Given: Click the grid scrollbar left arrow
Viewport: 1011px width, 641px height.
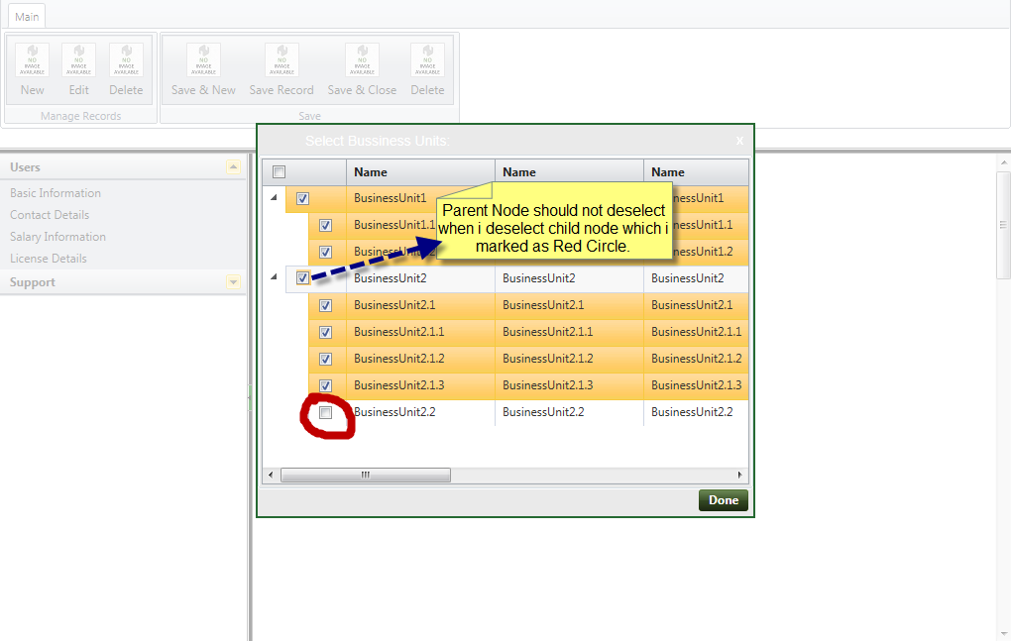Looking at the screenshot, I should click(271, 476).
